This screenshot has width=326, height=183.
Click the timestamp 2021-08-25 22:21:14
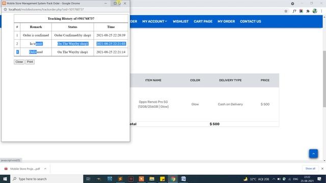pos(111,52)
